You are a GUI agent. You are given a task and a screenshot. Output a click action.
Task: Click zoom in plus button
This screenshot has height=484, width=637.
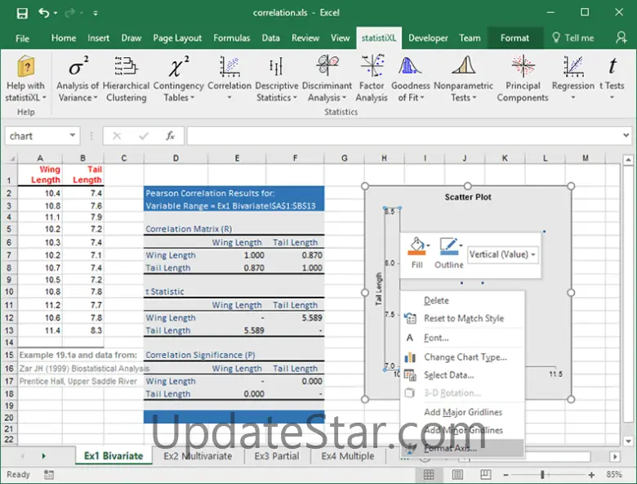pos(591,475)
